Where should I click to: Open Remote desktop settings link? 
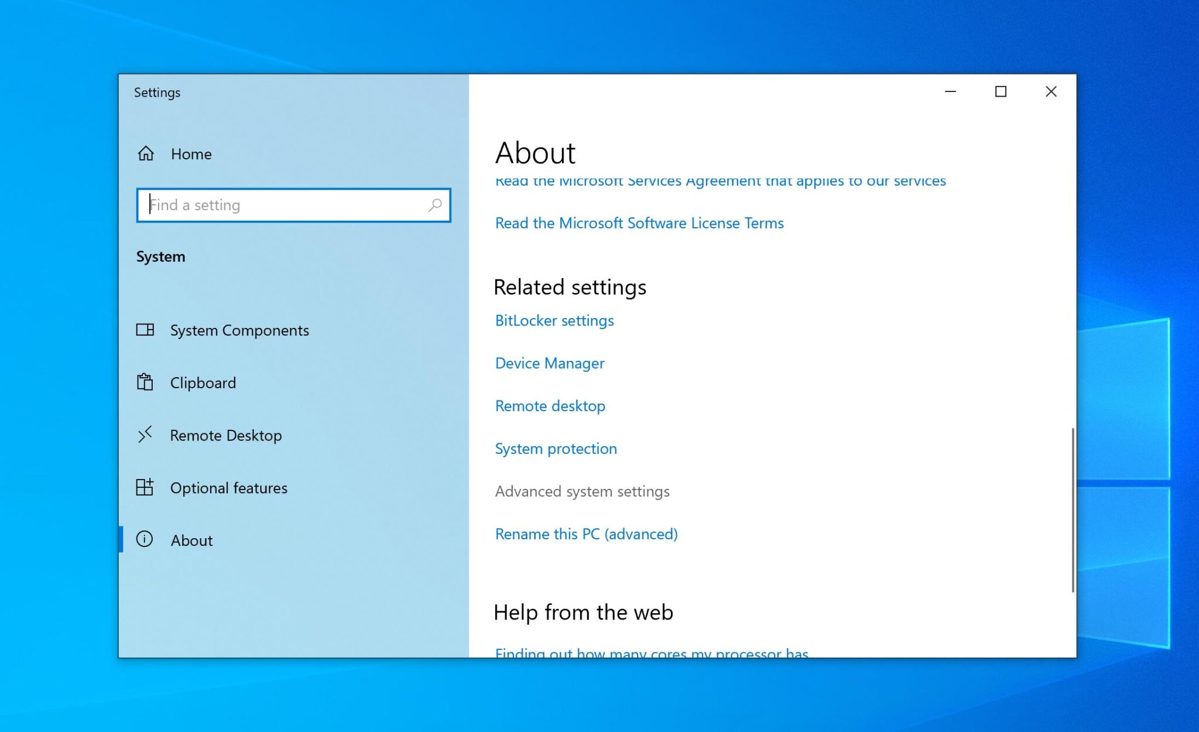[x=550, y=406]
